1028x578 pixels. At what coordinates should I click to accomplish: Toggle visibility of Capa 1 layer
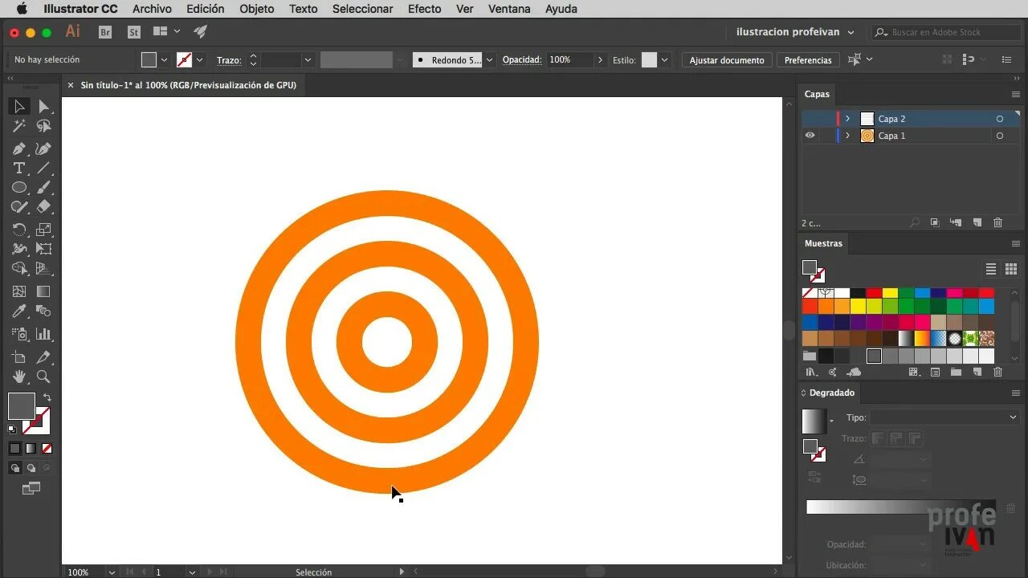[810, 136]
